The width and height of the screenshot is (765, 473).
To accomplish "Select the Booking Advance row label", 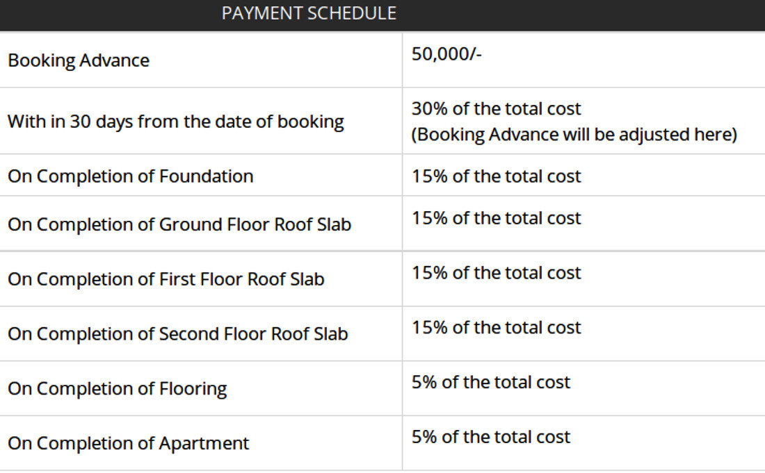I will pos(79,60).
